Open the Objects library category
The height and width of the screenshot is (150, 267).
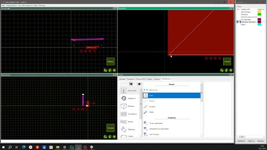click(129, 106)
